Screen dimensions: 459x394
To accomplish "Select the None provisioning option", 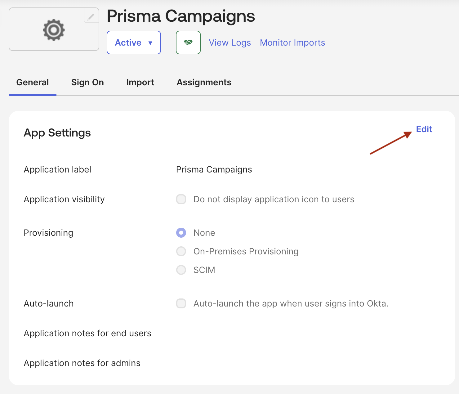I will [x=181, y=233].
